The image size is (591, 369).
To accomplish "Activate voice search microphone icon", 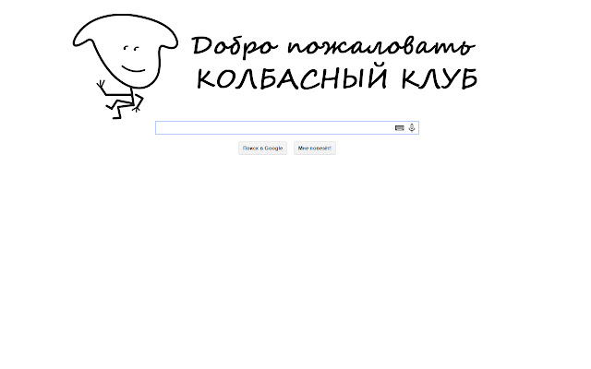I will tap(412, 127).
